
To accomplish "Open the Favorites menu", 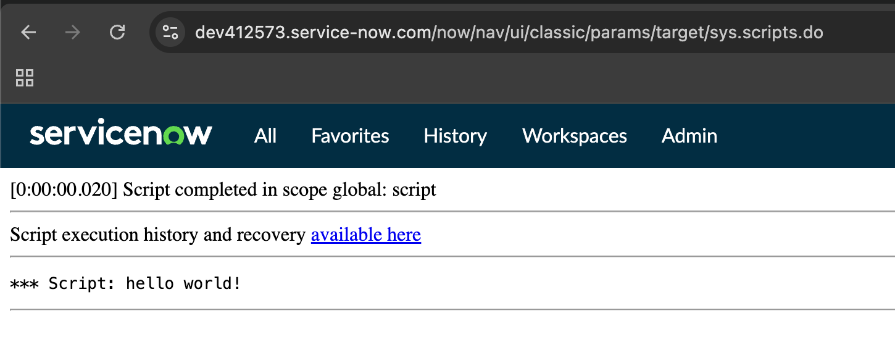I will coord(350,136).
